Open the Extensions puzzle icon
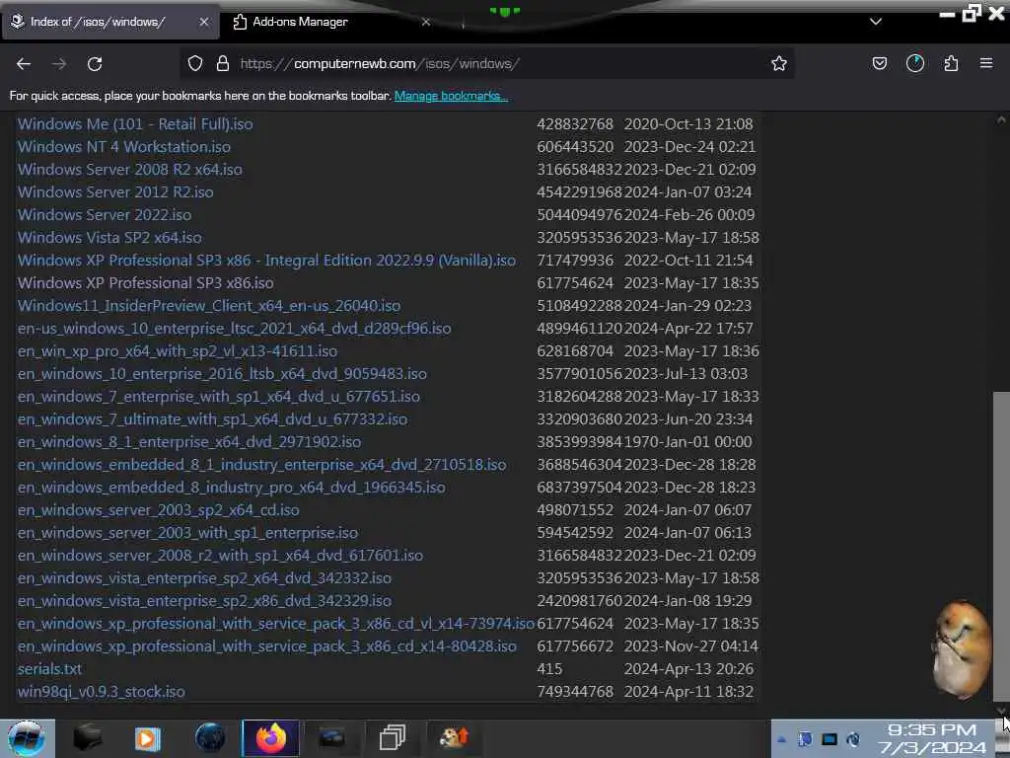The image size is (1010, 758). [951, 63]
